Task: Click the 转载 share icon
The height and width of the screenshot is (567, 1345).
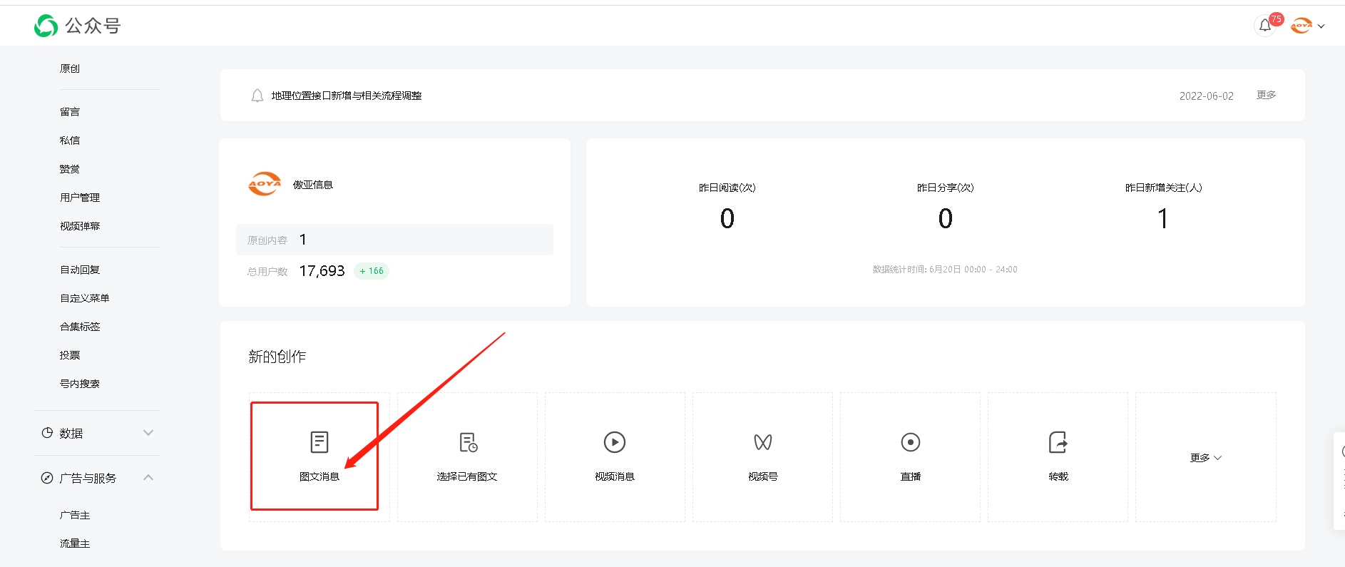Action: 1058,442
